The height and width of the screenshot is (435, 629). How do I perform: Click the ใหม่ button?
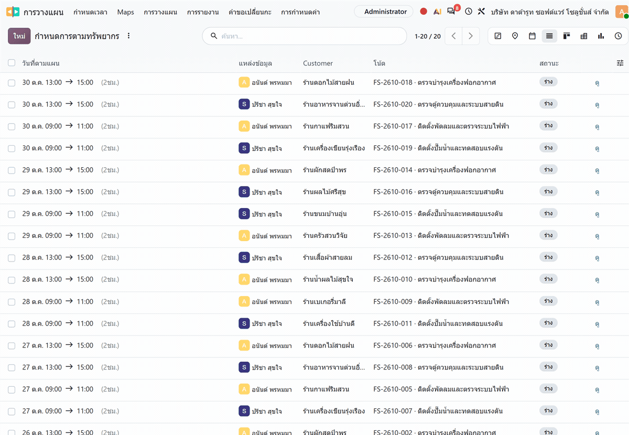point(19,36)
